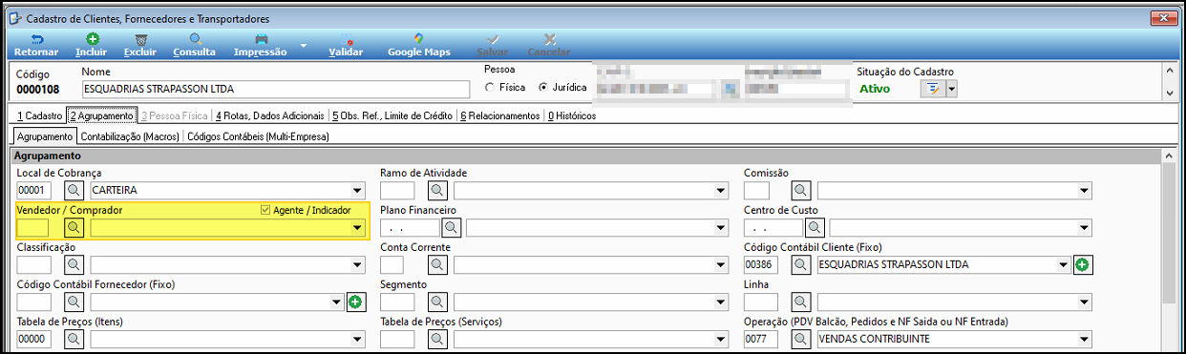
Task: Click the Tabela de Preços (Serviços) search icon
Action: pos(436,339)
